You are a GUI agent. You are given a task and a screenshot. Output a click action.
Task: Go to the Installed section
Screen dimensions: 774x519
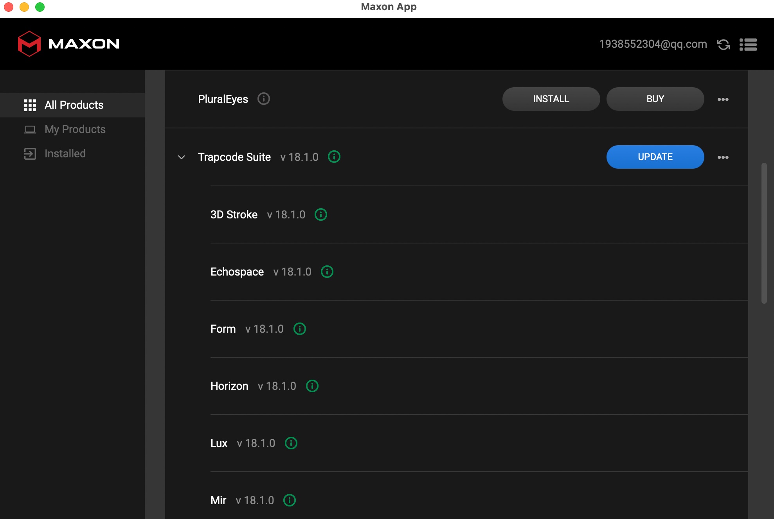pos(65,153)
